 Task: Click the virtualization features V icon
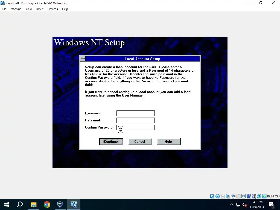coord(254,196)
